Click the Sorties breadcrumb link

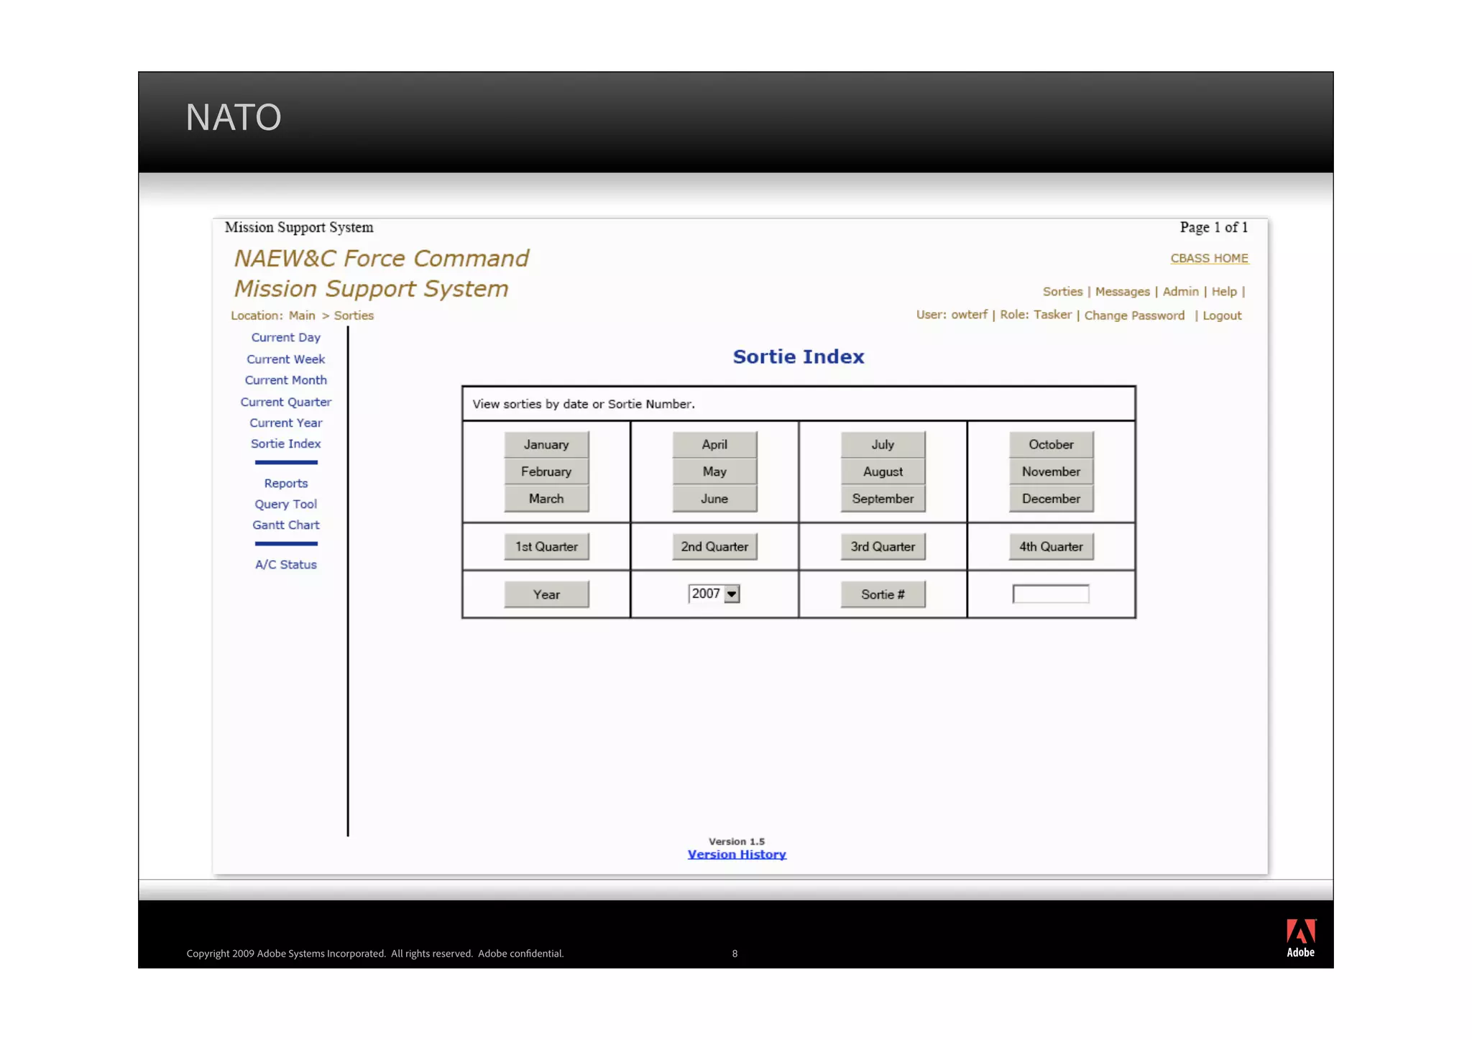click(x=354, y=316)
